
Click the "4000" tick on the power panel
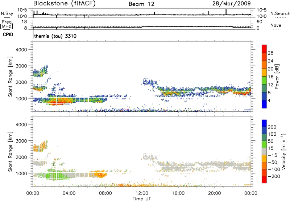click(x=21, y=50)
